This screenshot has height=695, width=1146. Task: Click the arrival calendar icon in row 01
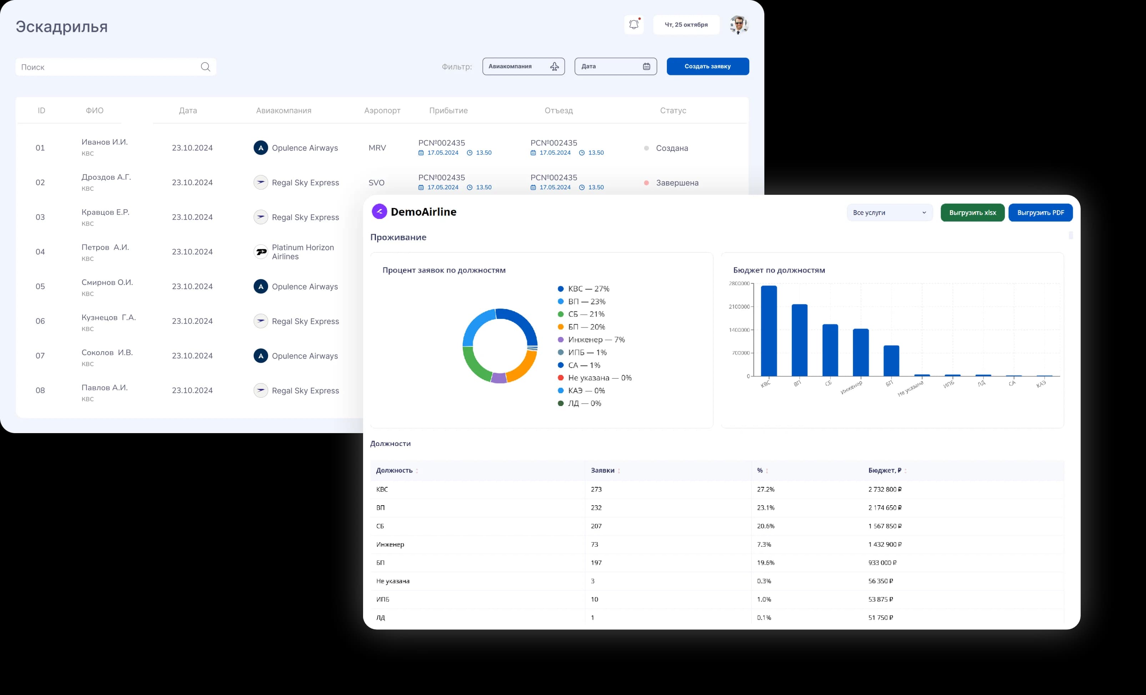[421, 153]
